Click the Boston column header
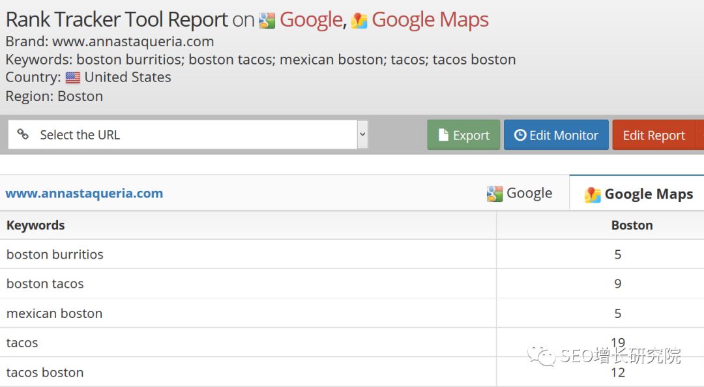704x387 pixels. click(x=632, y=225)
